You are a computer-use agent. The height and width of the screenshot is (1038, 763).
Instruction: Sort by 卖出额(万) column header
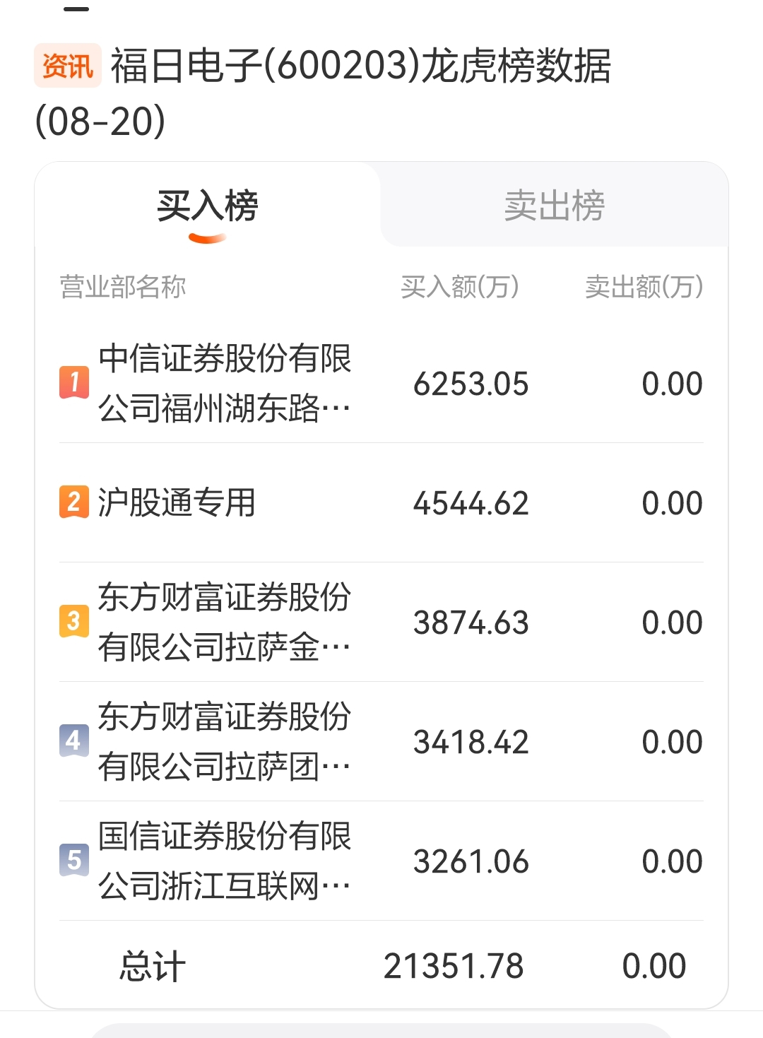[x=644, y=287]
